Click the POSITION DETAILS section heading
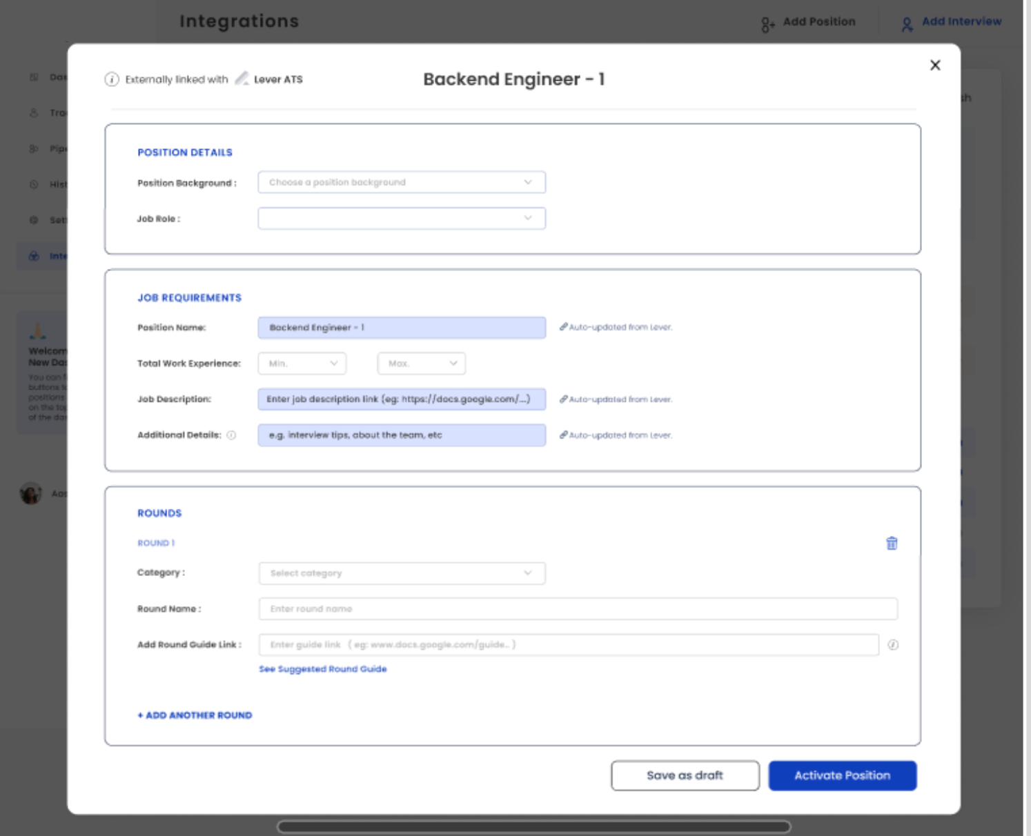 coord(185,152)
